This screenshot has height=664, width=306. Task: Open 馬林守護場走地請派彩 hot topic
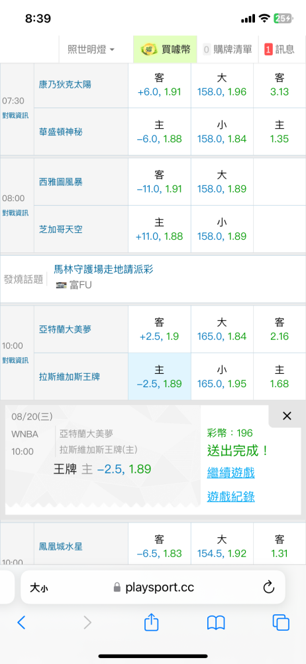coord(103,269)
